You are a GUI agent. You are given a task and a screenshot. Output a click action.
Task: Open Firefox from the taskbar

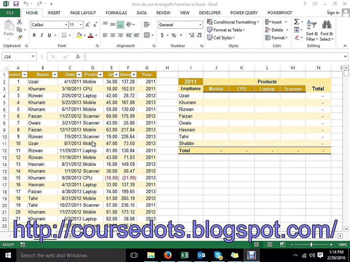tap(167, 255)
